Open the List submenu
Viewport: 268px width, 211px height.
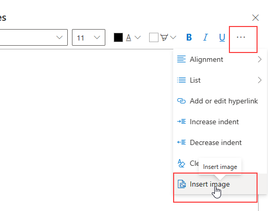[x=220, y=80]
